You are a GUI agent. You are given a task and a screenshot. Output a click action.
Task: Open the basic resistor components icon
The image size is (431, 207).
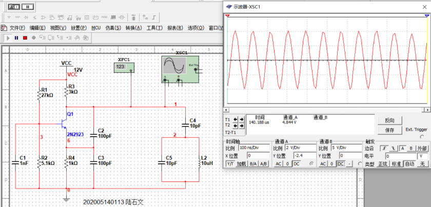(17, 17)
